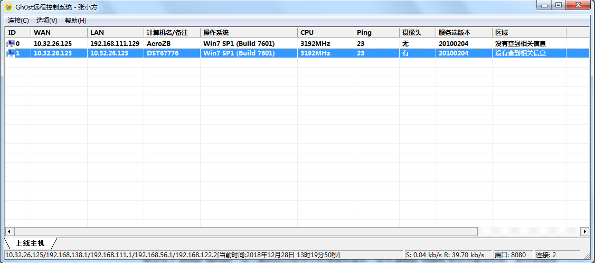This screenshot has width=595, height=263.
Task: Click the 计算机名/备注 column header
Action: (172, 33)
